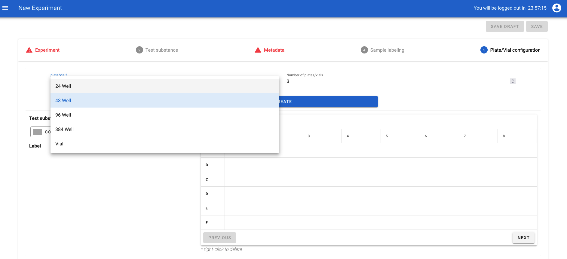Pick 96 Well plate type
Viewport: 567px width, 259px height.
point(63,115)
